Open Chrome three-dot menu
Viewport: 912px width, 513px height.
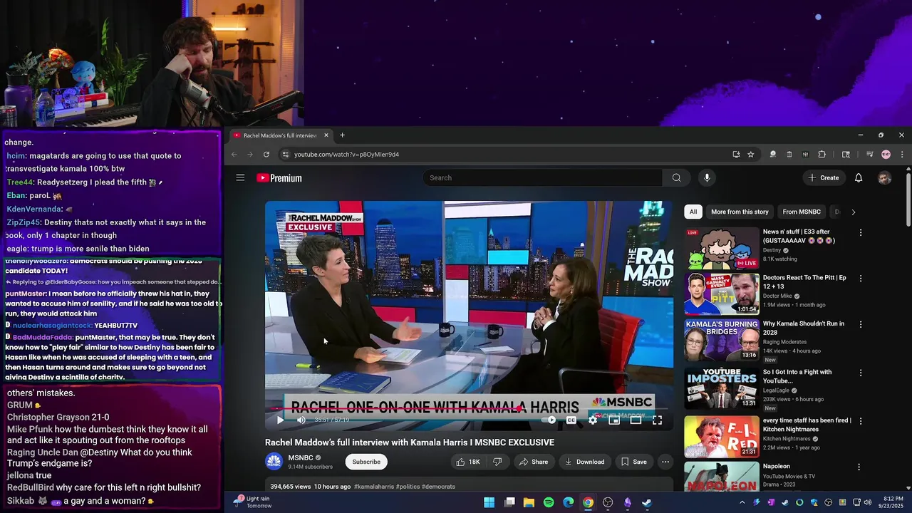point(902,154)
